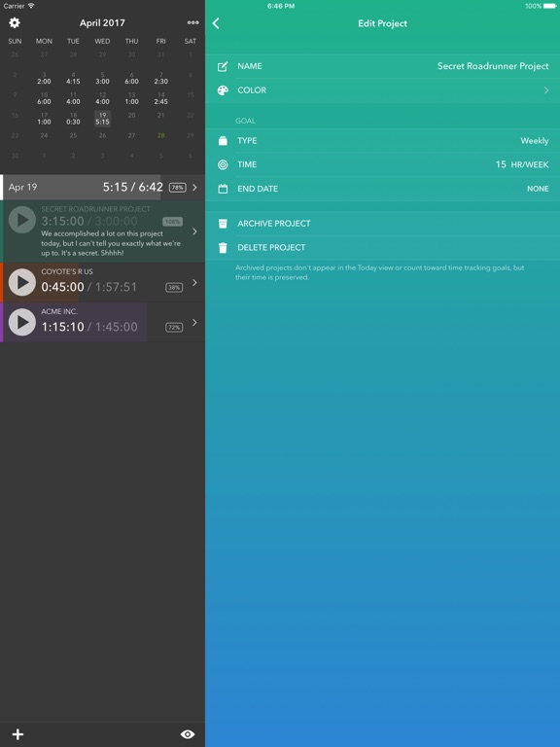
Task: Click the archive box icon
Action: click(223, 224)
